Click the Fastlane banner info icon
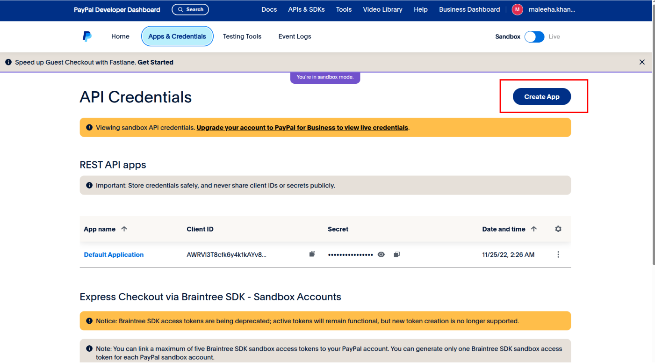This screenshot has width=655, height=363. click(8, 62)
